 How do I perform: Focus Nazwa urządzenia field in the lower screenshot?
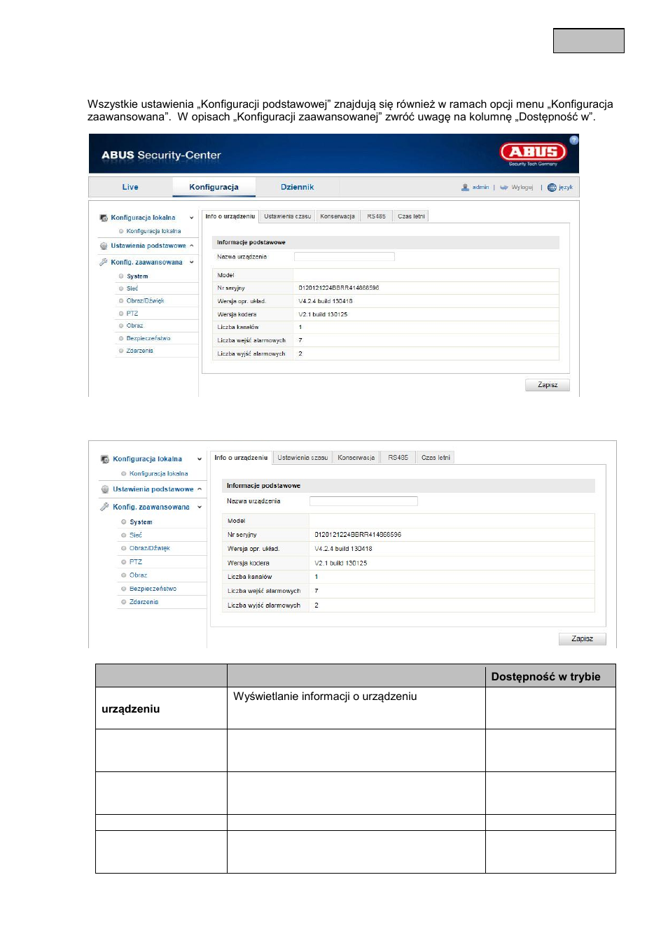(x=363, y=501)
